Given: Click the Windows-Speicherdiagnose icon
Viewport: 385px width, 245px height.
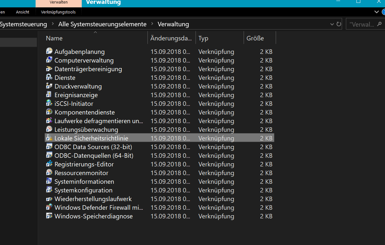Looking at the screenshot, I should pos(49,215).
